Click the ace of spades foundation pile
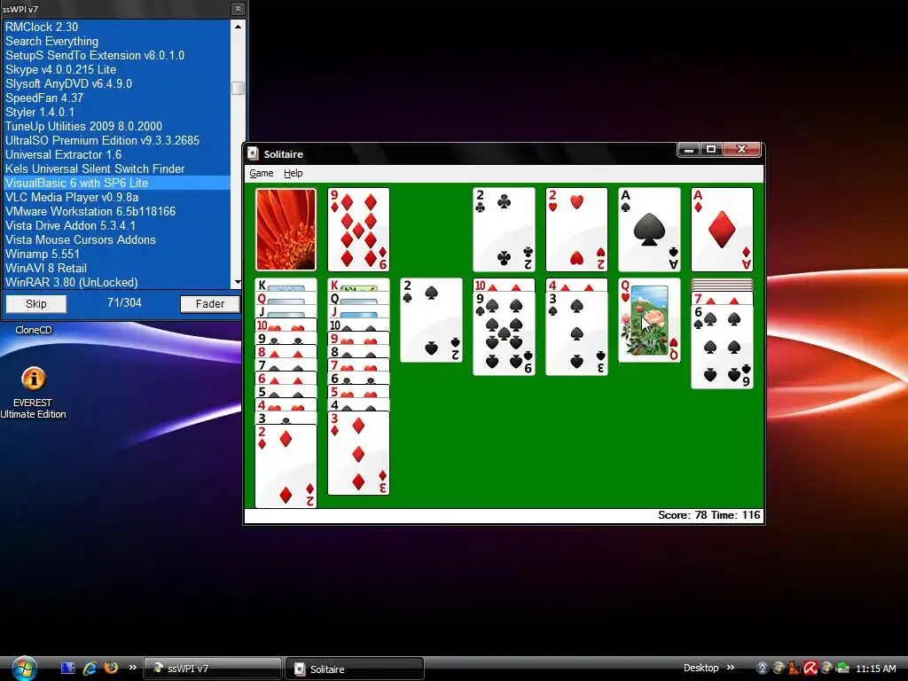Screen dimensions: 908x681 (649, 230)
